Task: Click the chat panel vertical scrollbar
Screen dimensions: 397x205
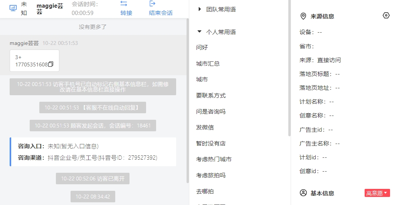Action: point(188,101)
